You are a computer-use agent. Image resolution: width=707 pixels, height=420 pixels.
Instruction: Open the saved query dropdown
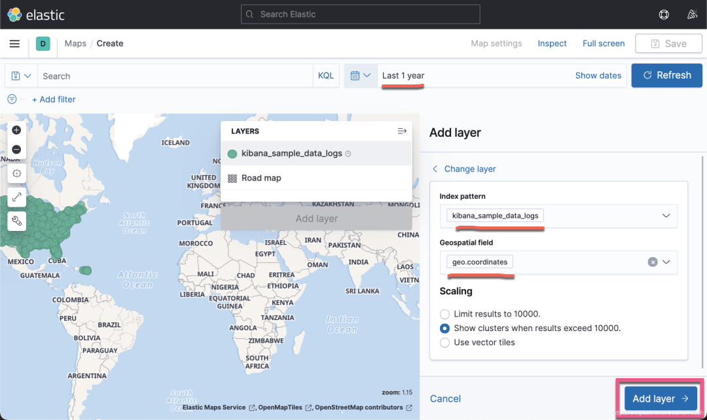pyautogui.click(x=21, y=76)
